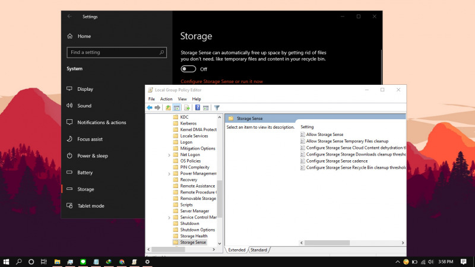This screenshot has width=475, height=267.
Task: Toggle Show/Hide Console Tree toolbar icon
Action: pyautogui.click(x=176, y=107)
